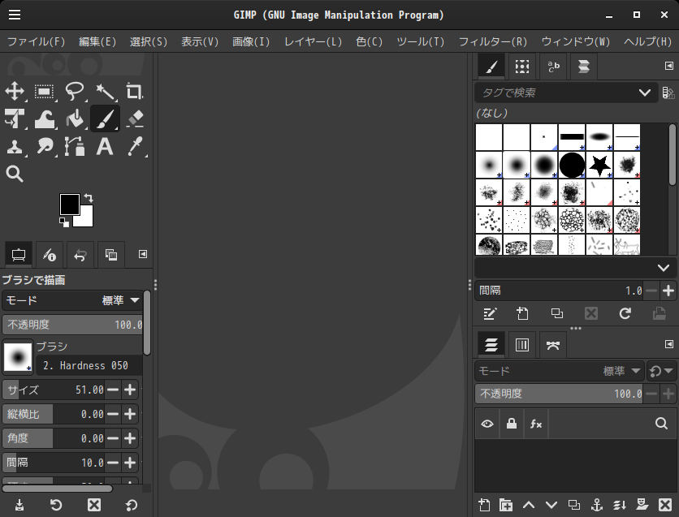Select the Rectangle Select tool
Screen dimensions: 679x517
[45, 92]
